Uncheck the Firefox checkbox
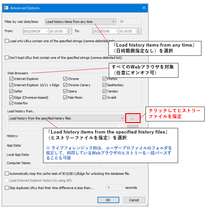 pyautogui.click(x=104, y=79)
